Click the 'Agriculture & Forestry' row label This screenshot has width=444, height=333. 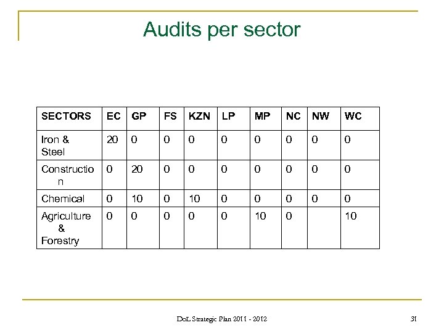pos(61,228)
